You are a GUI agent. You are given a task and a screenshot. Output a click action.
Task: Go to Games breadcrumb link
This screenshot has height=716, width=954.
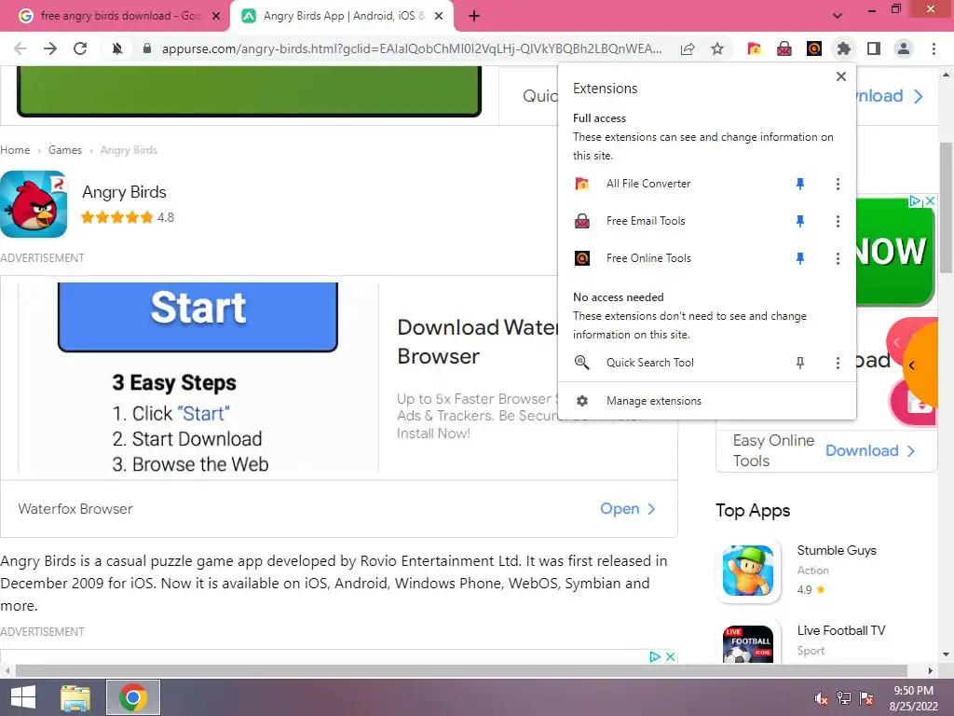(65, 150)
